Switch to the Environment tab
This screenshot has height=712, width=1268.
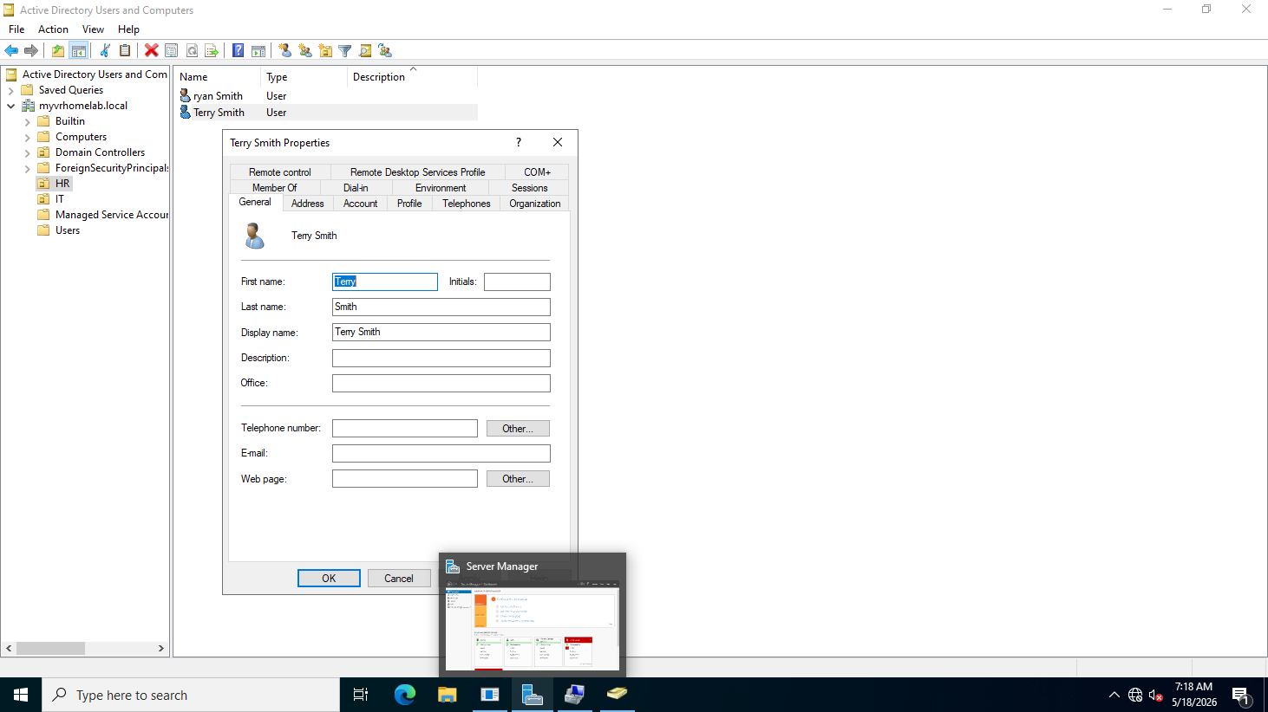tap(441, 188)
